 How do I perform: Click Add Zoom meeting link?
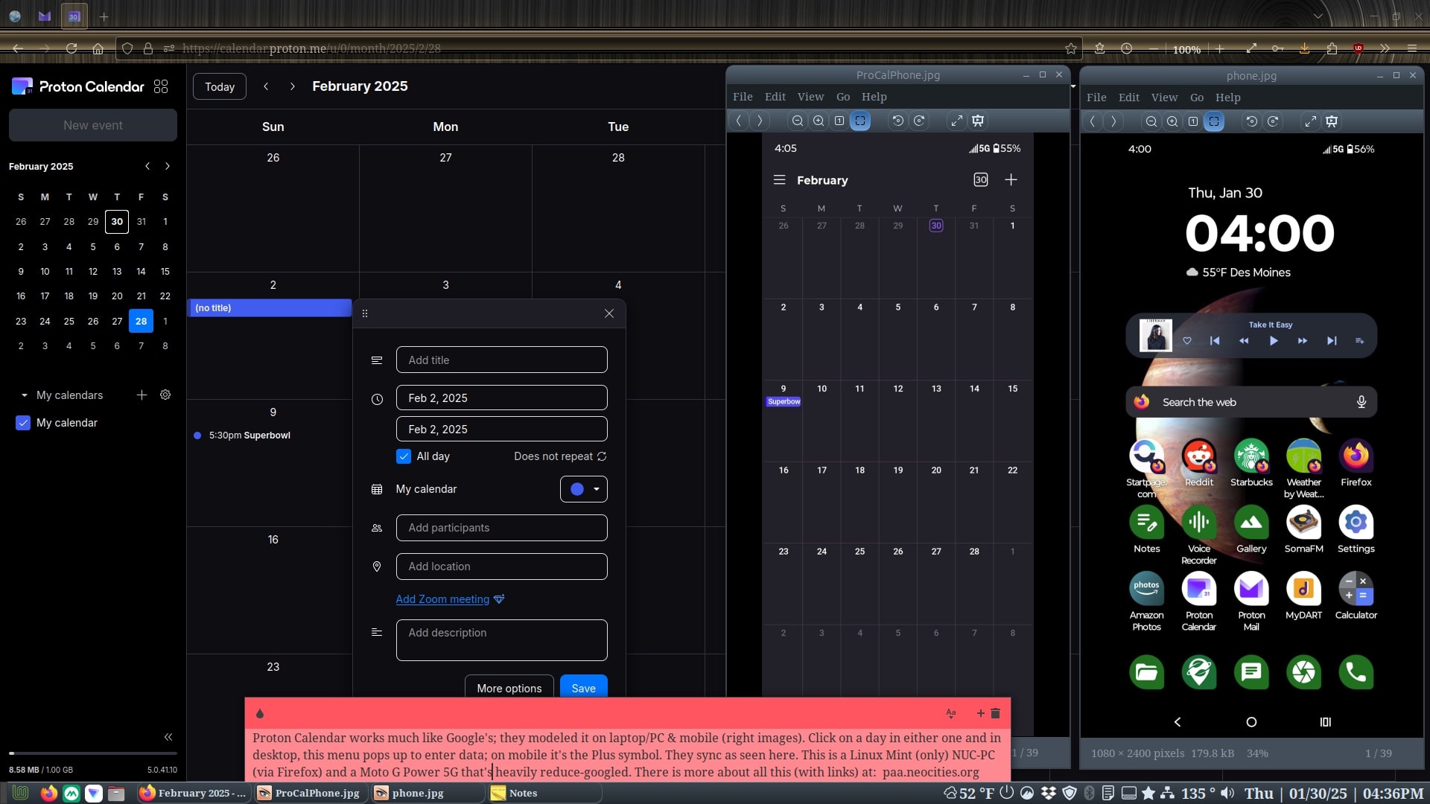click(x=442, y=599)
